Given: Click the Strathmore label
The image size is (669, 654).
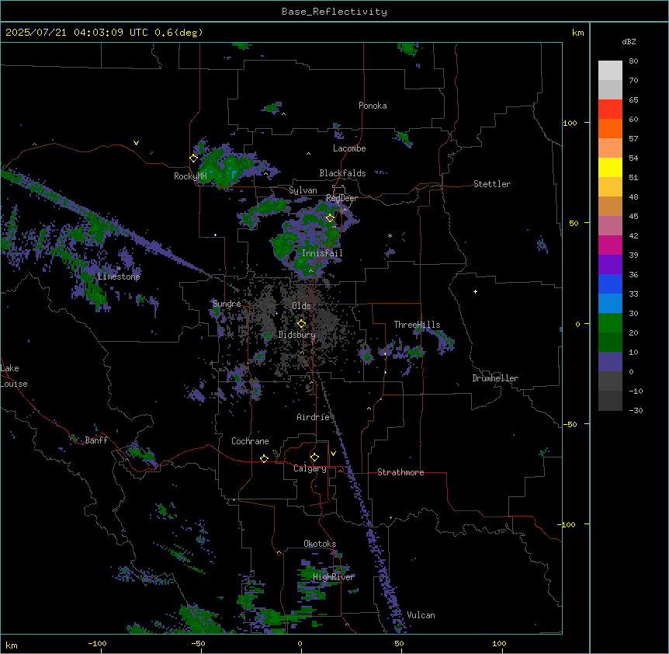Looking at the screenshot, I should click(400, 472).
